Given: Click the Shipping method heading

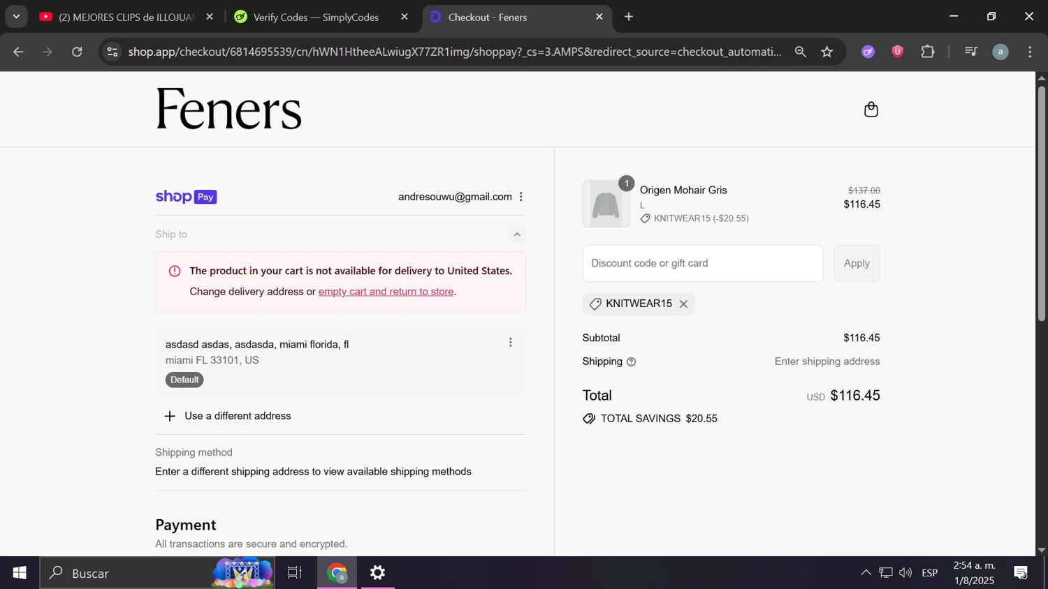Looking at the screenshot, I should pyautogui.click(x=194, y=453).
